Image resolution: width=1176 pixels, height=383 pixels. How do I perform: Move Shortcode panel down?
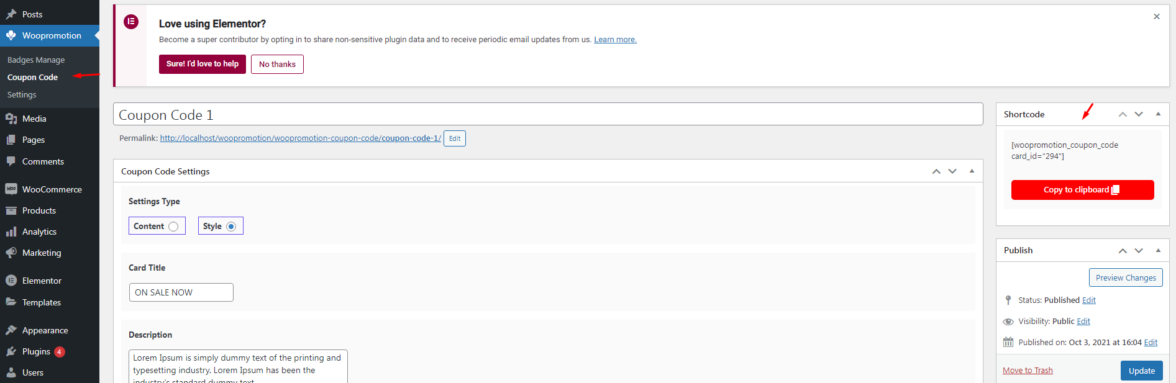pos(1139,114)
